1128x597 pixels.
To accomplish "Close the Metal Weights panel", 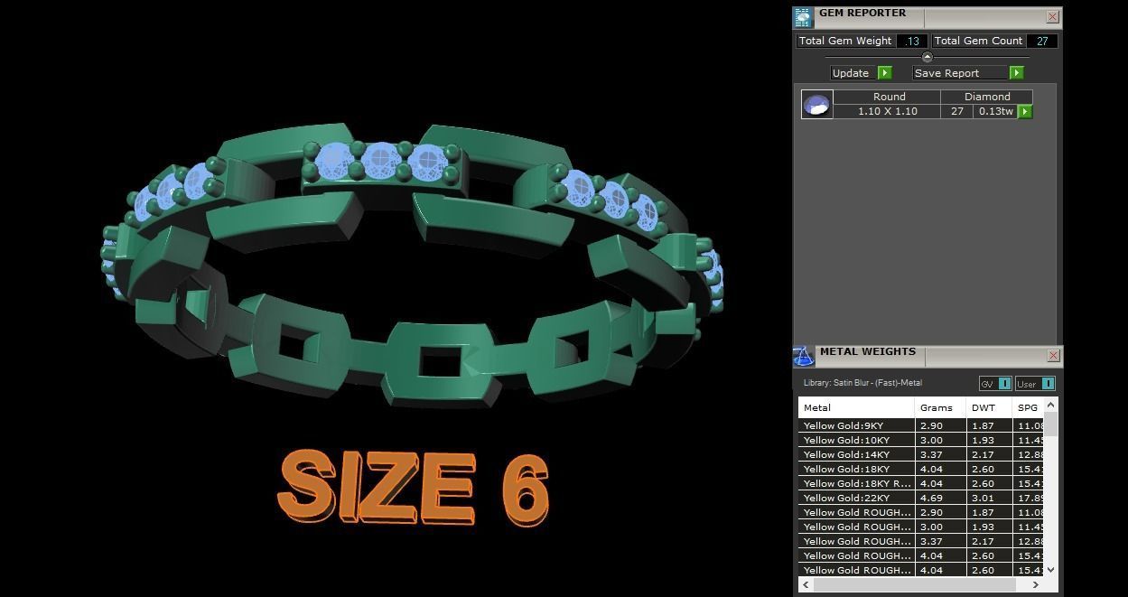I will pyautogui.click(x=1052, y=356).
